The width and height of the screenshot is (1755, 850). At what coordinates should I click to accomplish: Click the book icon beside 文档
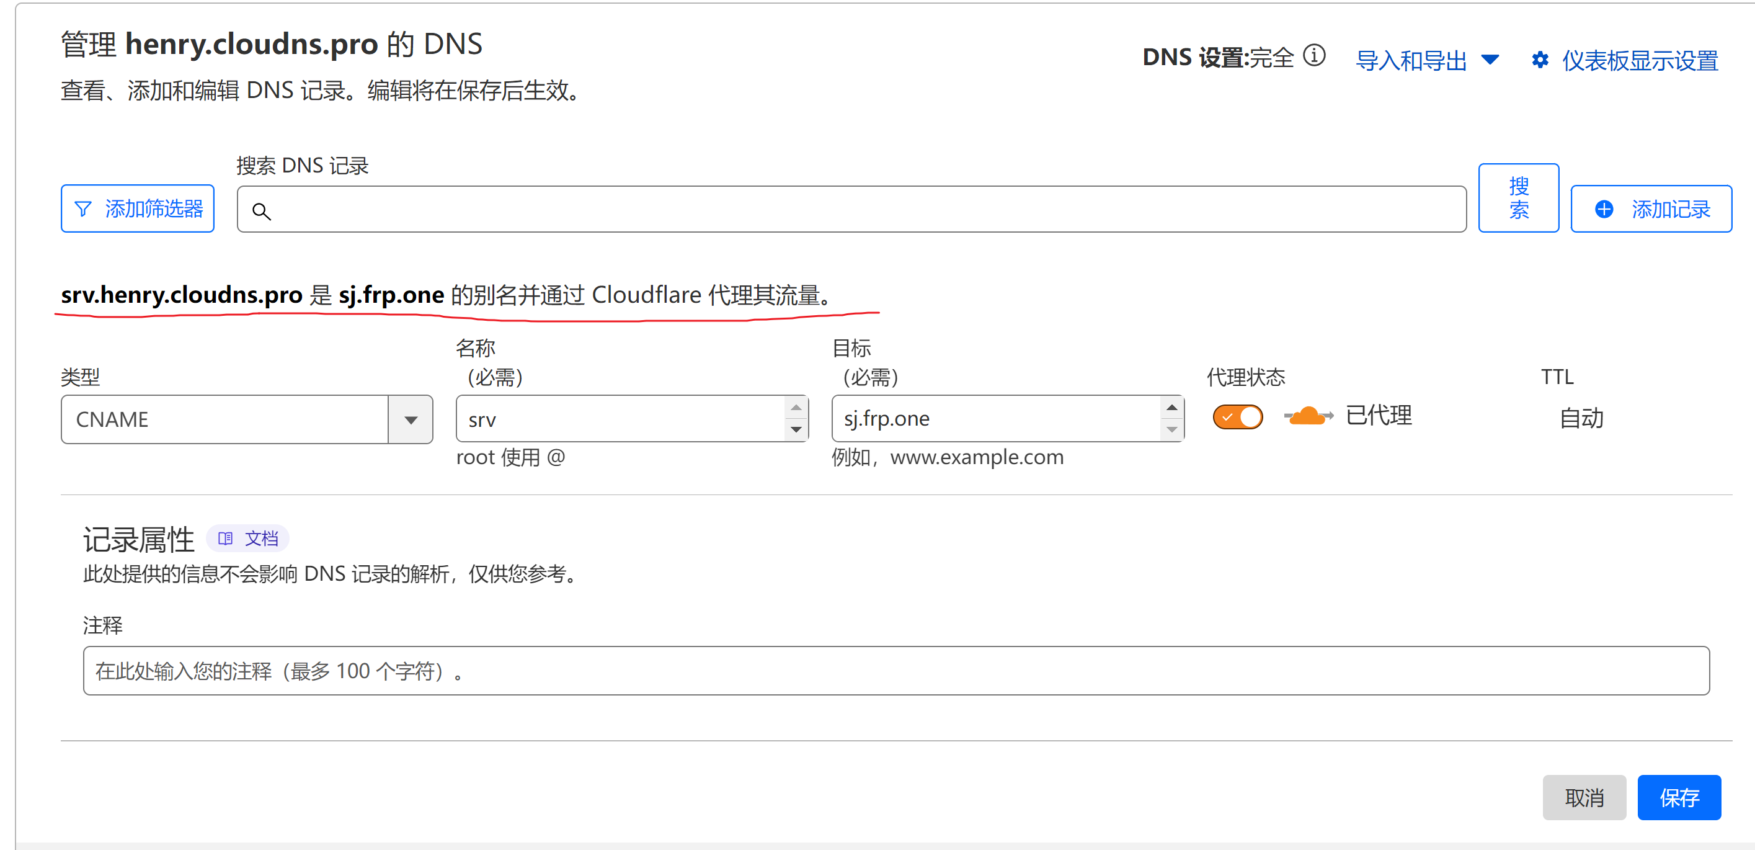coord(225,539)
